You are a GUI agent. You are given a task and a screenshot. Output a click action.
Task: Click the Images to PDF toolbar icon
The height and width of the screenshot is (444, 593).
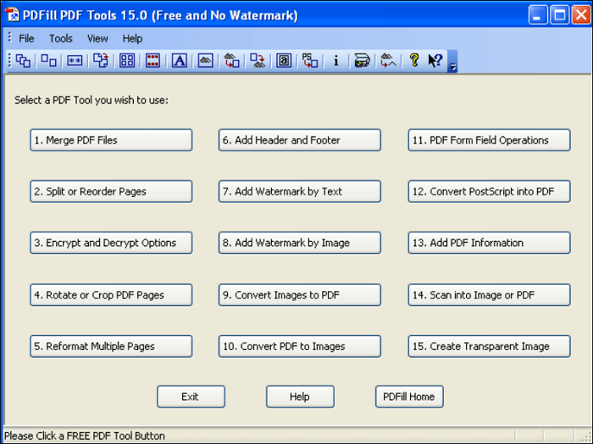click(x=231, y=60)
